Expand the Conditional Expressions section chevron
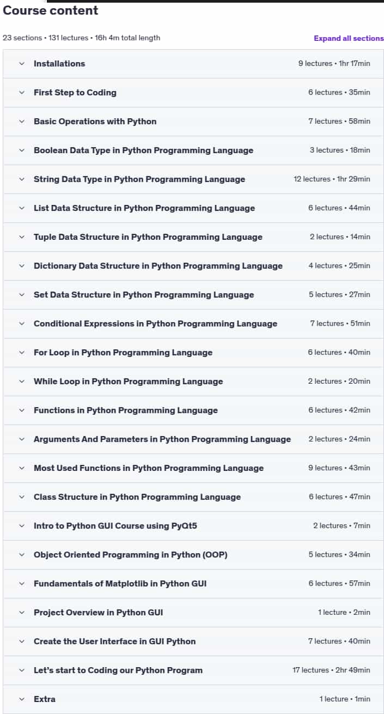Screen dimensions: 384x714 pos(22,324)
